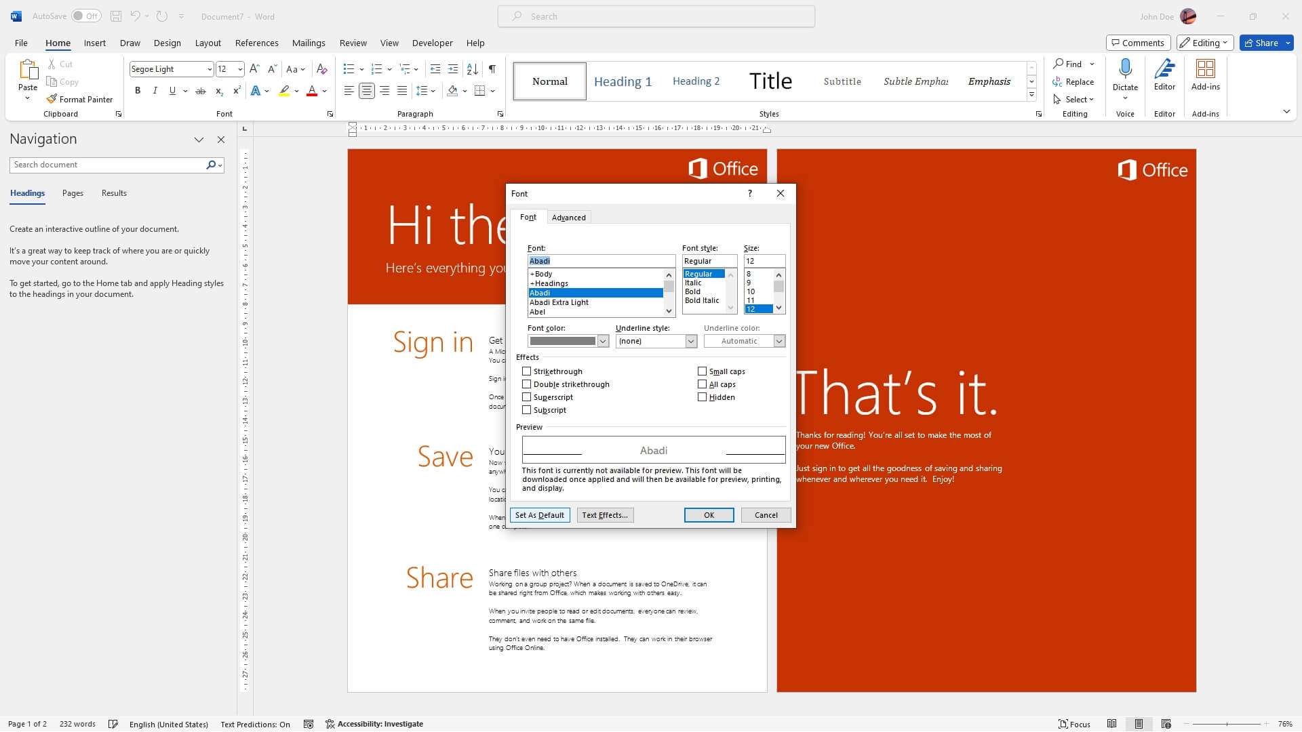Switch to Pages in Navigation pane

tap(73, 193)
